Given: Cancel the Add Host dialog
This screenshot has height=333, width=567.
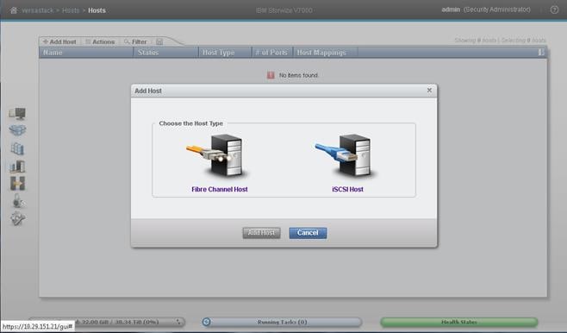Looking at the screenshot, I should [x=308, y=233].
